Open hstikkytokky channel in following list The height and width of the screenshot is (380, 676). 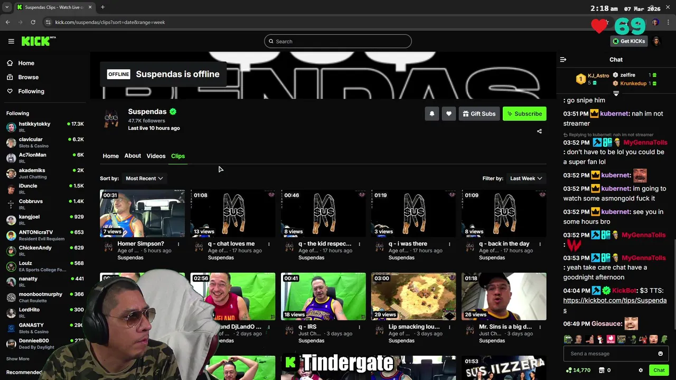coord(45,127)
